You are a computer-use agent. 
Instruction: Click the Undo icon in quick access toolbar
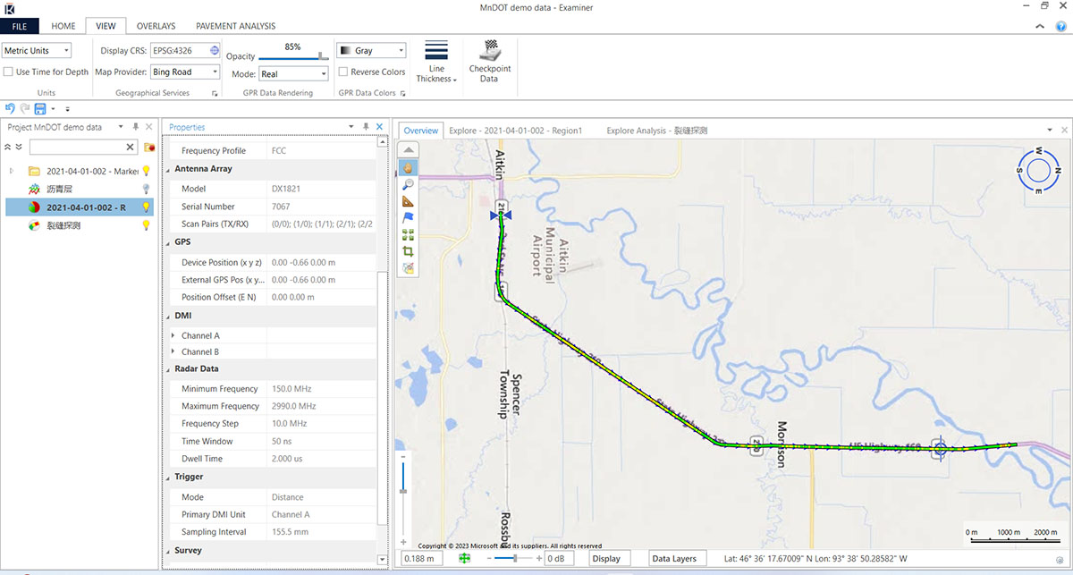pos(10,108)
